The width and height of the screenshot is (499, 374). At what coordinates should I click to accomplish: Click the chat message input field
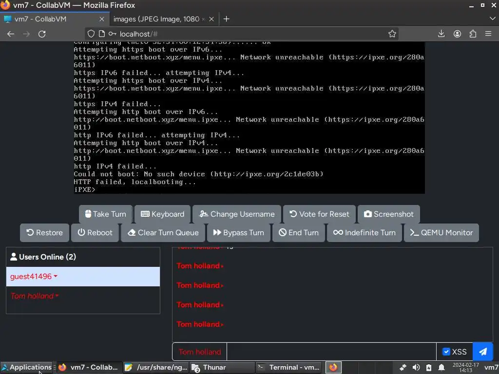[331, 352]
